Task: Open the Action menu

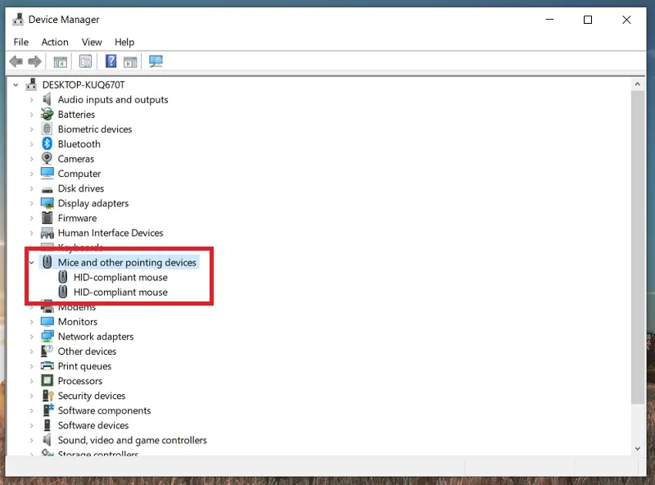Action: 55,43
